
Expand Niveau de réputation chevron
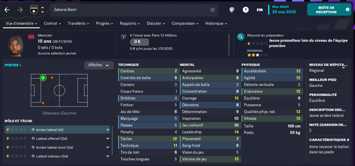point(343,67)
